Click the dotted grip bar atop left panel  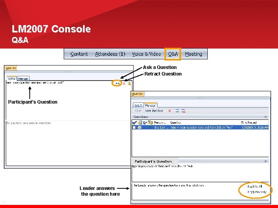click(69, 72)
